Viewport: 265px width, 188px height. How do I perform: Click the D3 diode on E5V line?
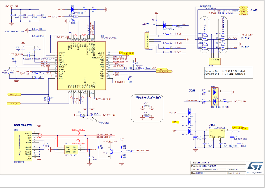point(189,122)
